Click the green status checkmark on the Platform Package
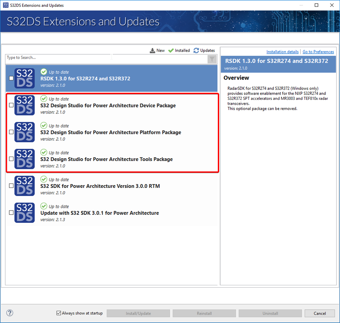This screenshot has width=340, height=323. click(x=44, y=125)
